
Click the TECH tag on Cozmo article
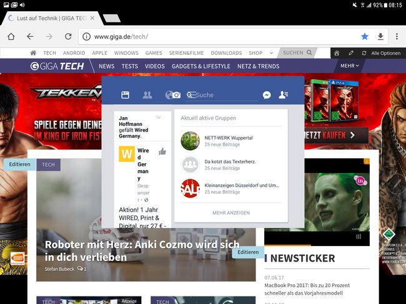click(49, 165)
